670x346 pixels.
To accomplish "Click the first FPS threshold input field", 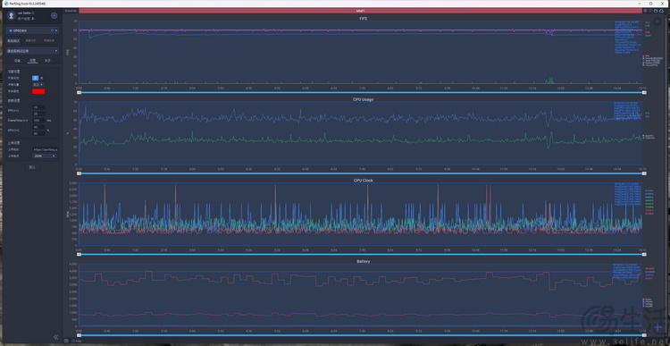I will (x=39, y=107).
